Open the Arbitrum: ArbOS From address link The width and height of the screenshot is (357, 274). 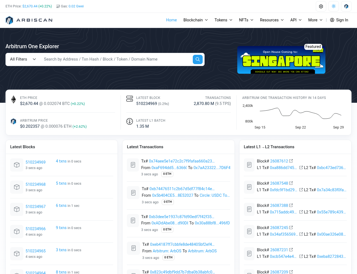(167, 251)
